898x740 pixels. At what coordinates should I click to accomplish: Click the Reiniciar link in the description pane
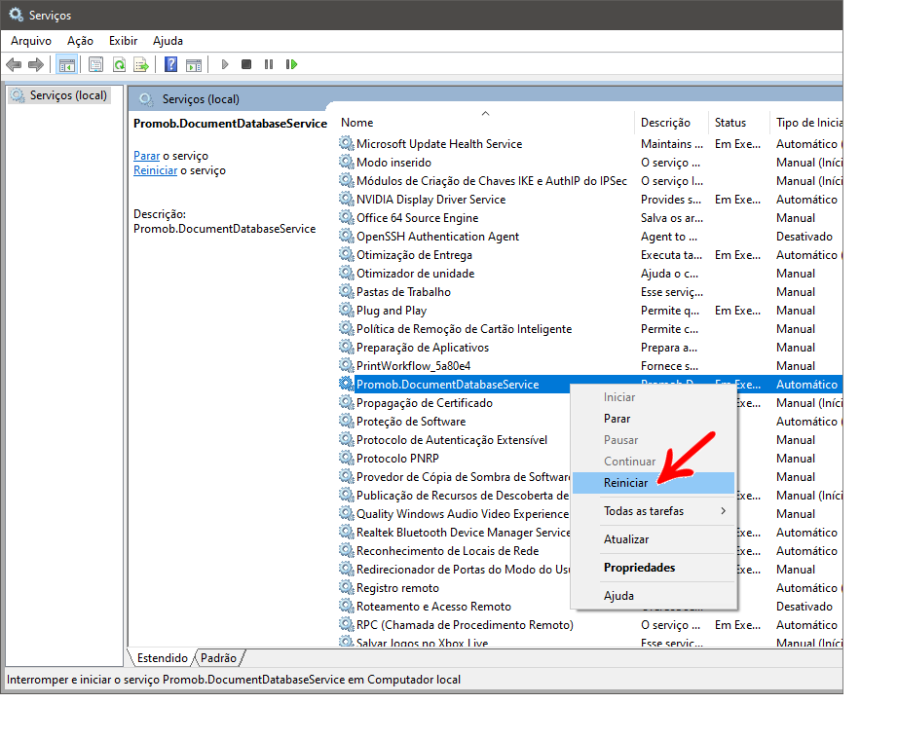click(155, 170)
